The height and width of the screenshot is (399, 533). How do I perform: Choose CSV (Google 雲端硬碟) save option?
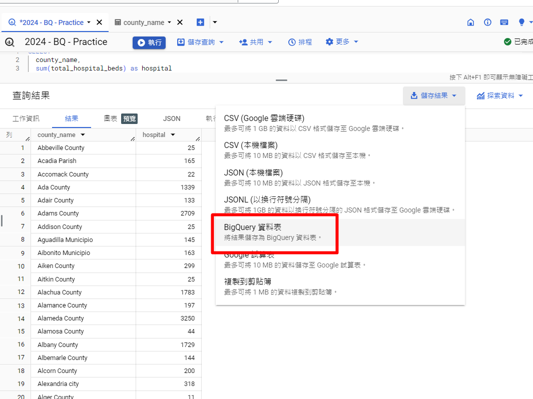(x=340, y=123)
